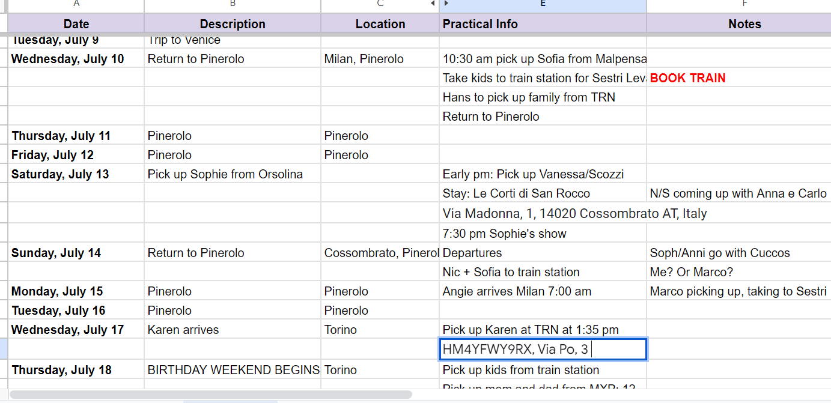Click the active cell with Via Po text

coord(543,349)
